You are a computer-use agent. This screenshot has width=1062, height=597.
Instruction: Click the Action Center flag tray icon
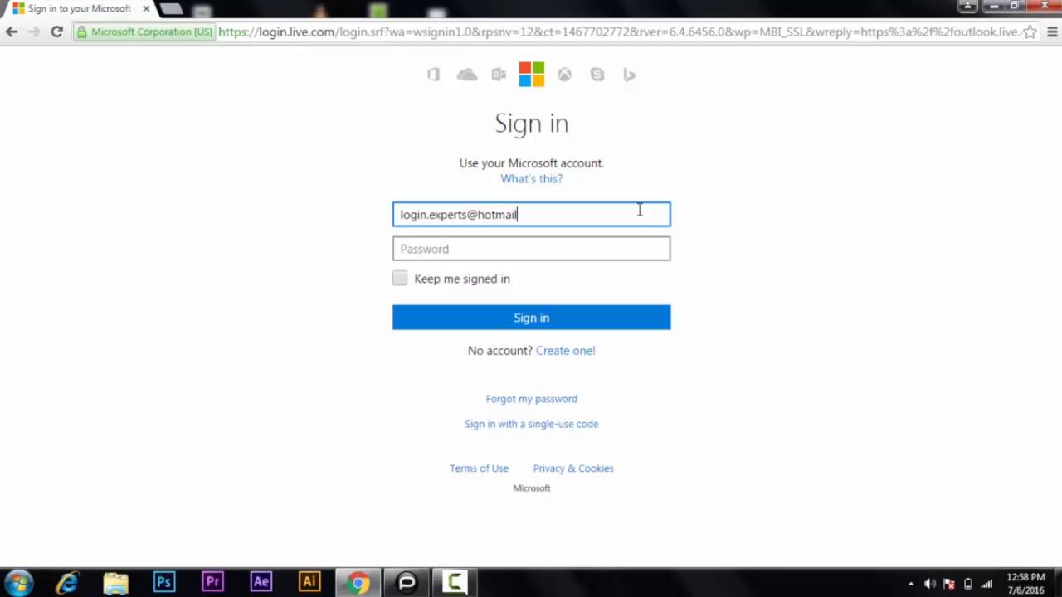949,585
